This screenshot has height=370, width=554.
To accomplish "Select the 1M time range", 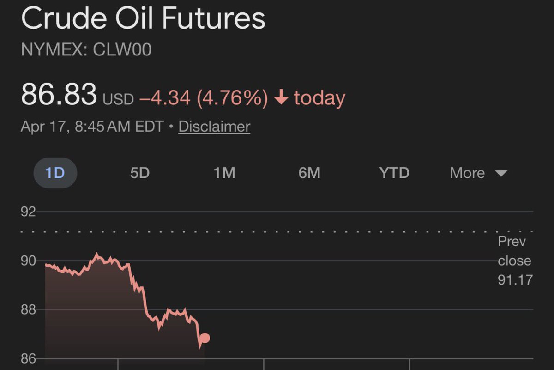I will click(x=224, y=173).
